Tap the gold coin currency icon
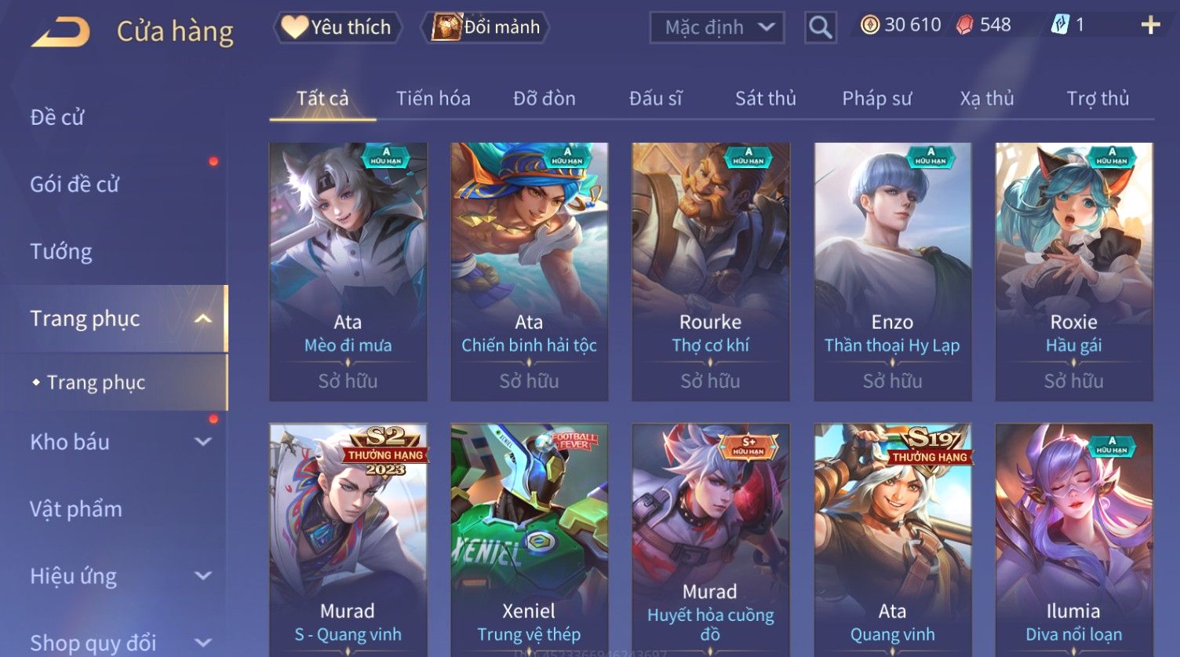 [x=869, y=25]
